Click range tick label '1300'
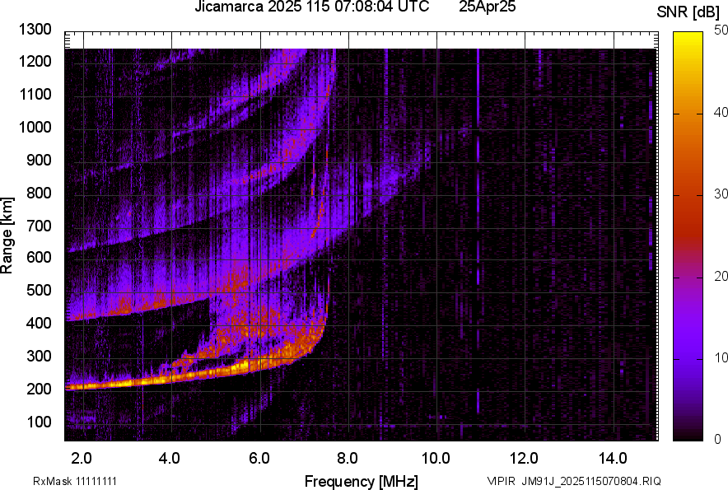728x490 pixels. pos(35,30)
